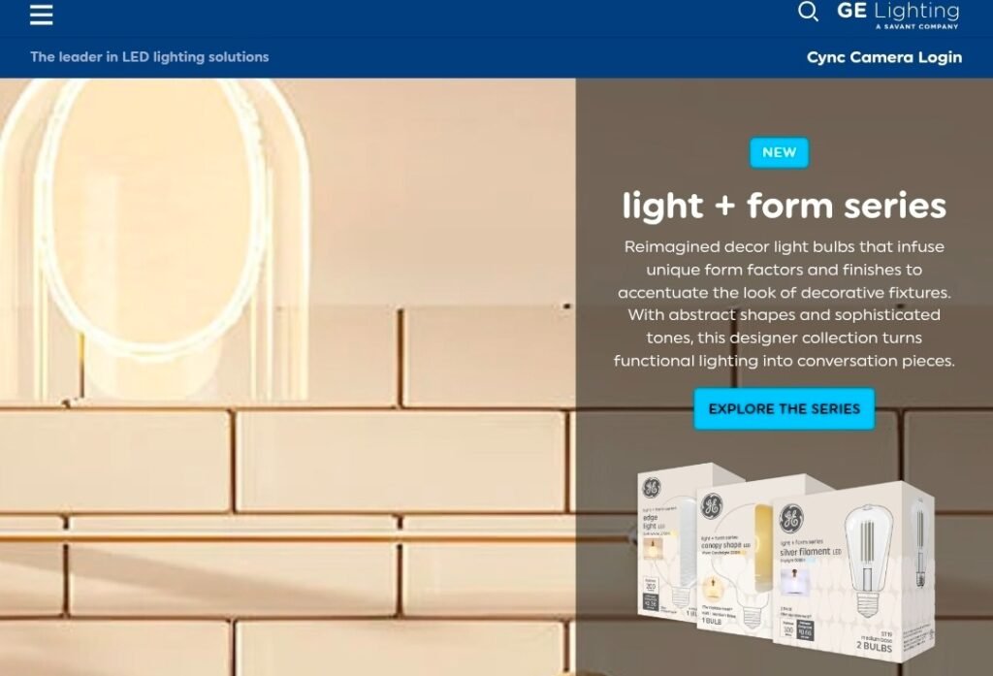Click the light + form series heading
Image resolution: width=993 pixels, height=676 pixels.
pyautogui.click(x=784, y=206)
